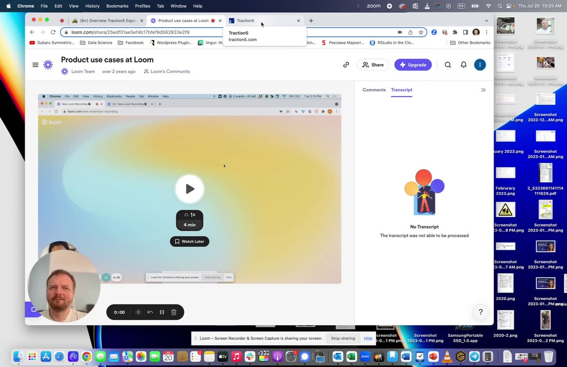The width and height of the screenshot is (567, 367).
Task: Open a new Chrome tab
Action: 311,20
